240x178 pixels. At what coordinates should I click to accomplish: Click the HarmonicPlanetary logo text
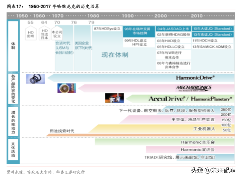tap(212, 99)
